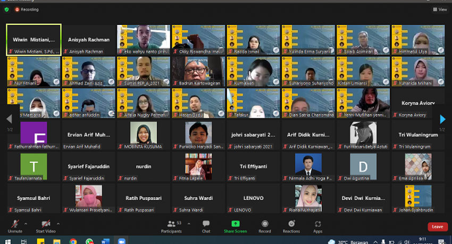Click muted mic icon beside johri sabaryati 2021
This screenshot has width=452, height=244.
point(230,146)
